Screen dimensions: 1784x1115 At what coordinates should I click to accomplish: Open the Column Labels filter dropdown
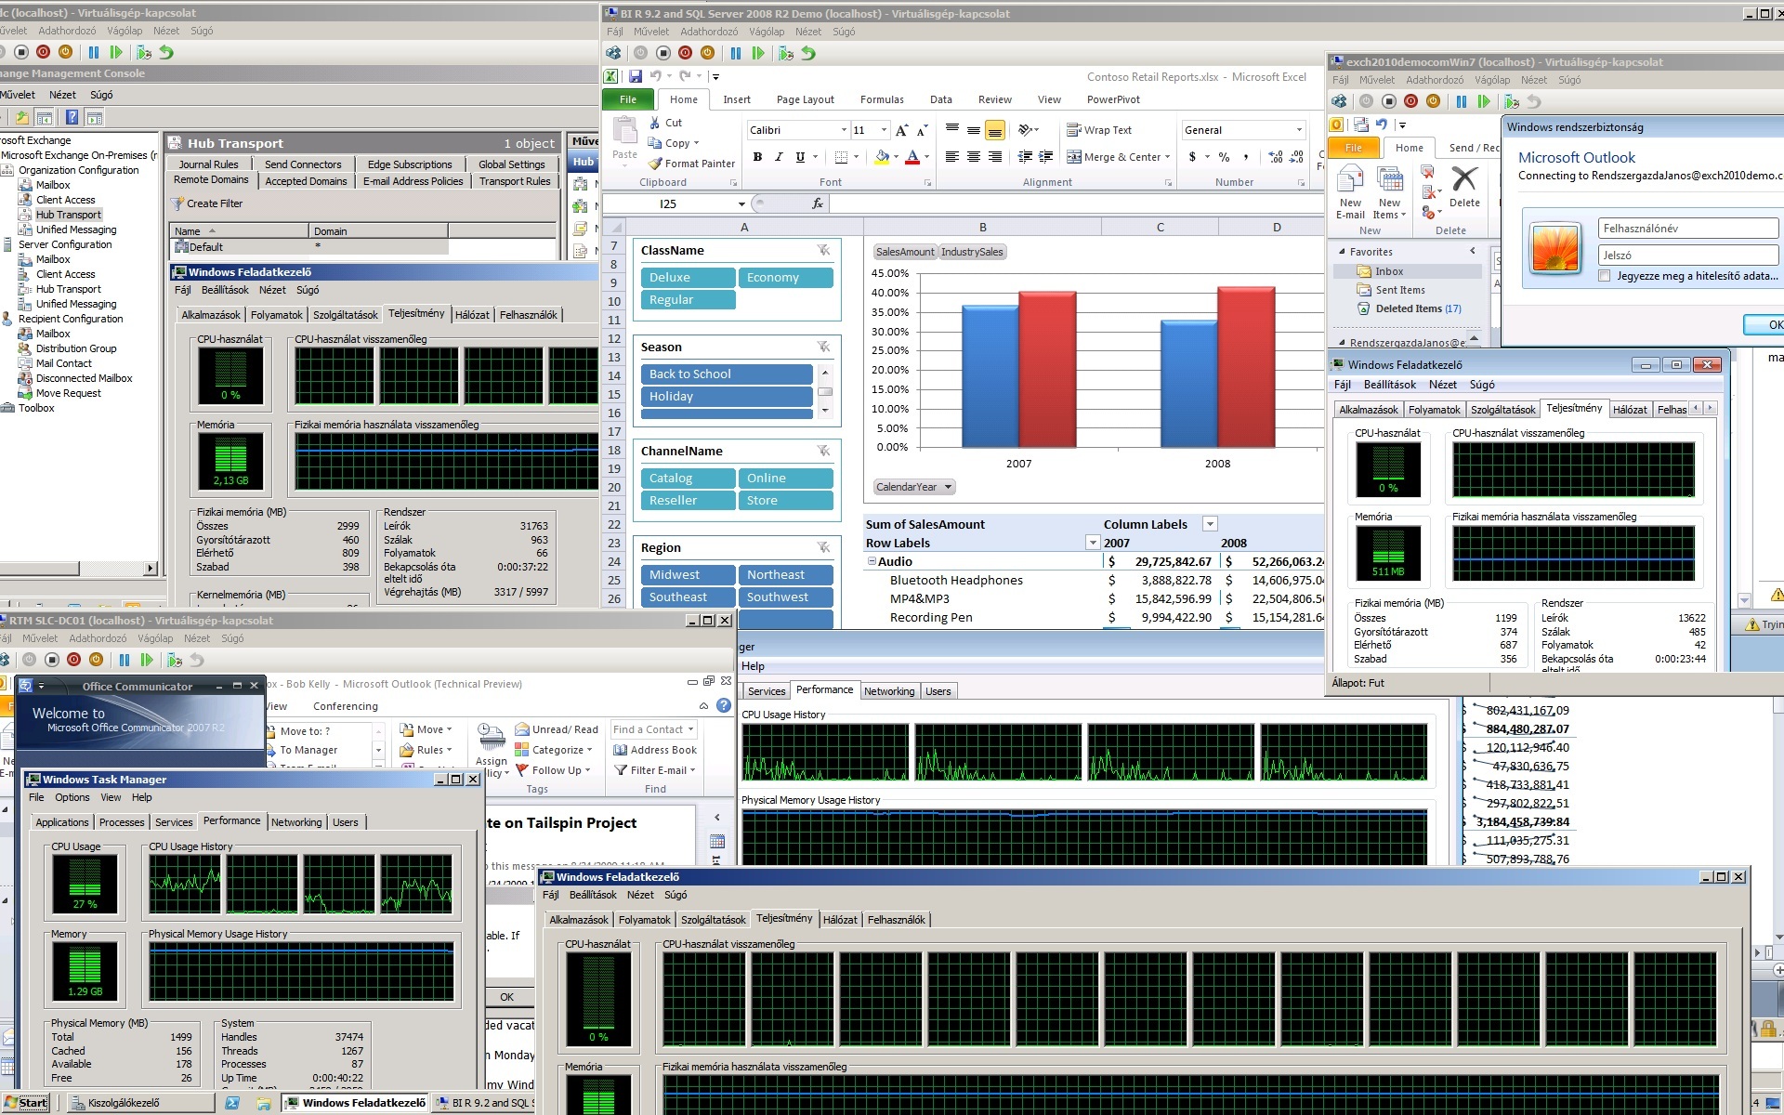click(1210, 524)
